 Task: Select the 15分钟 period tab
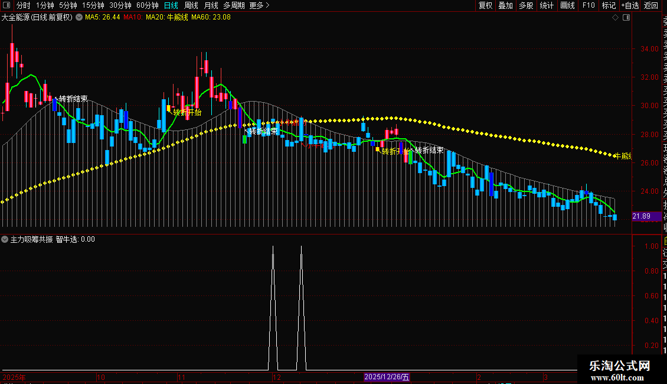[93, 5]
